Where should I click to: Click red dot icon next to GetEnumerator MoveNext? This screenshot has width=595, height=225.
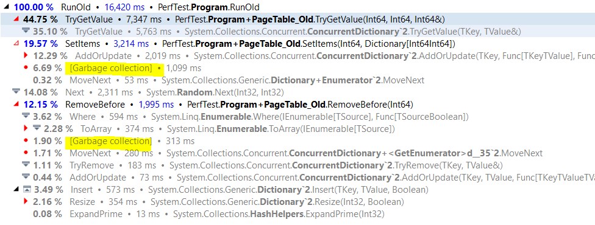point(26,153)
